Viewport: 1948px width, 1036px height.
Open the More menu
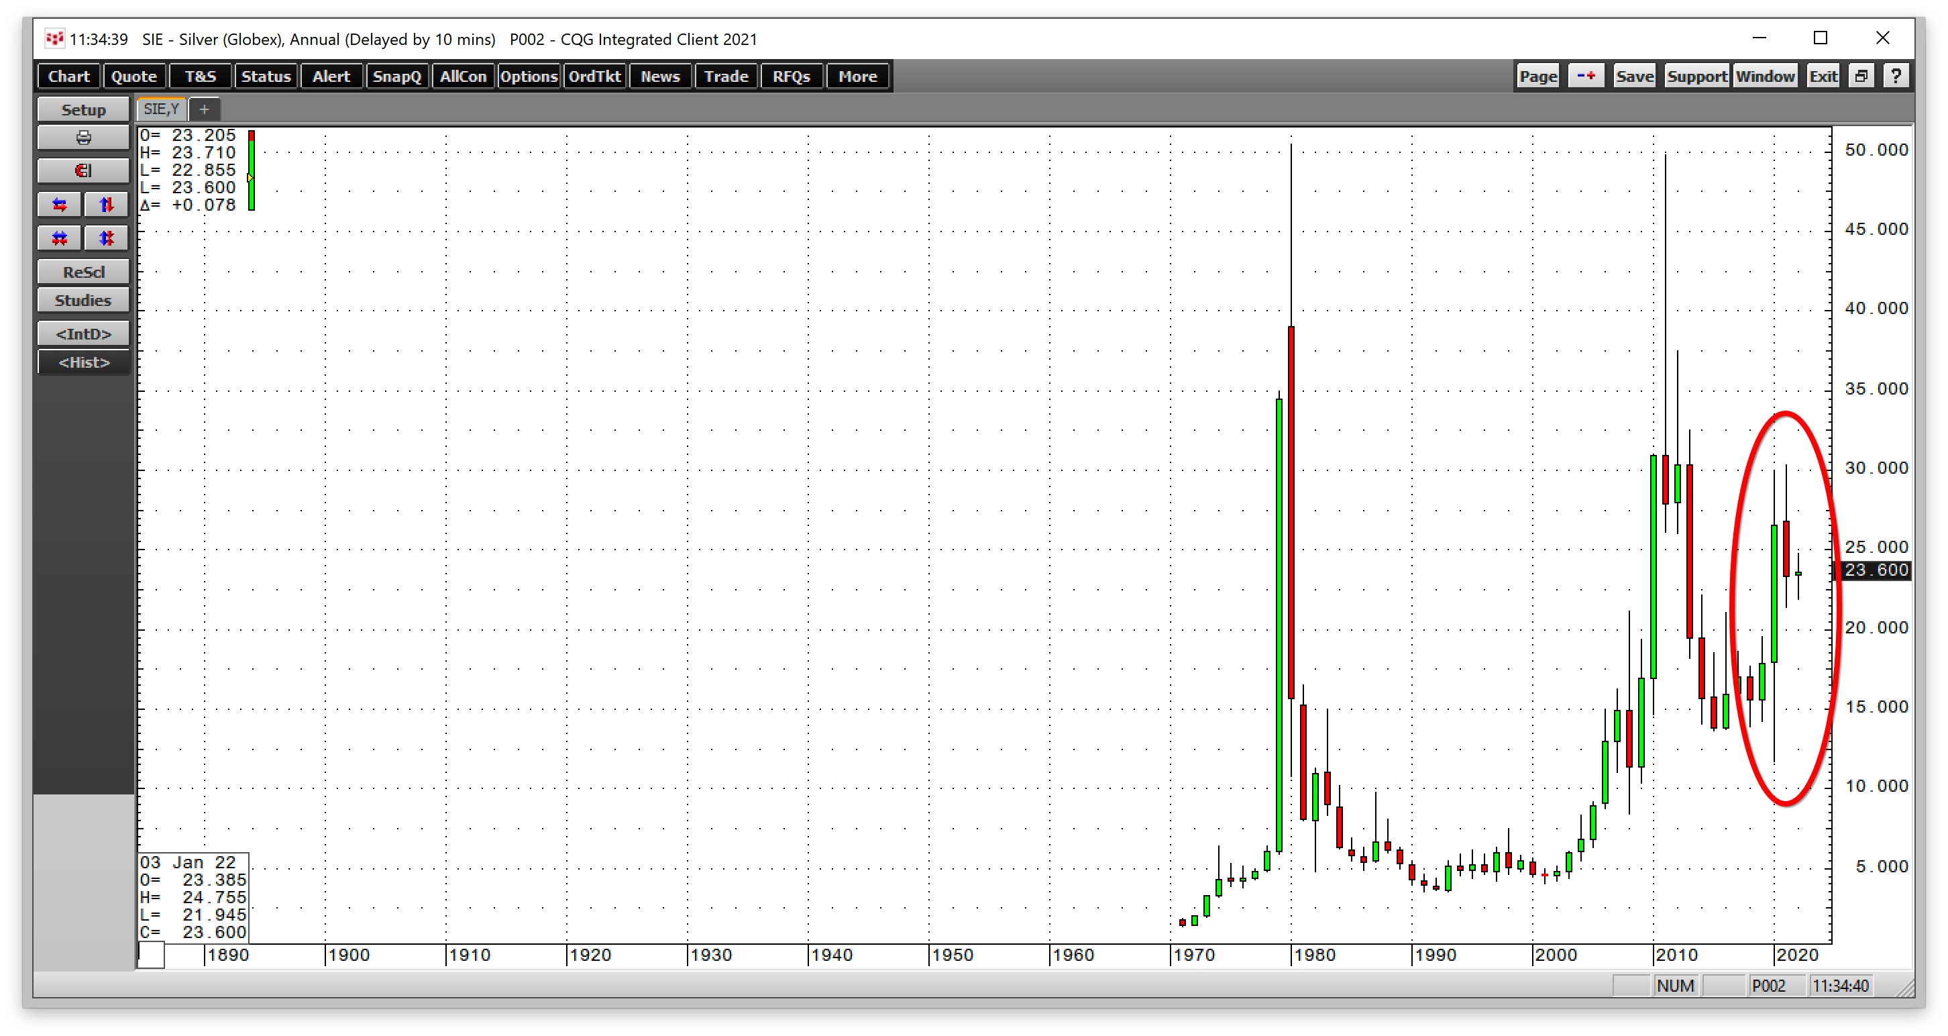pos(857,76)
